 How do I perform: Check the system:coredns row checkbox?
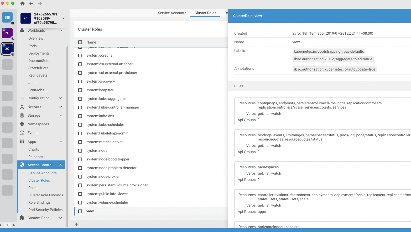coord(80,56)
